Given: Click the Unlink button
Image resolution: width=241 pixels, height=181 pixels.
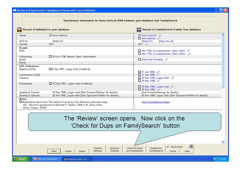Looking at the screenshot, I should tap(68, 151).
